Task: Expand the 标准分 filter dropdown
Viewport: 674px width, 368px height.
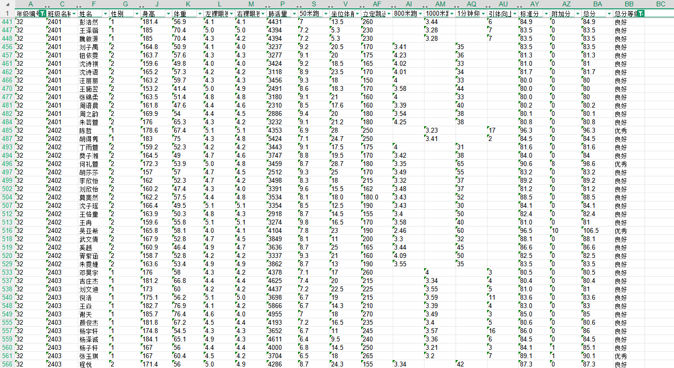Action: point(546,14)
